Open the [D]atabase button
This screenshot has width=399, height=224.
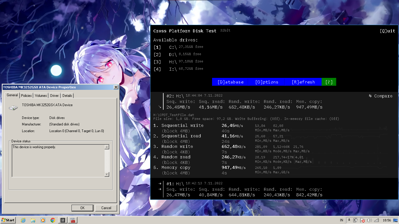[x=230, y=82]
